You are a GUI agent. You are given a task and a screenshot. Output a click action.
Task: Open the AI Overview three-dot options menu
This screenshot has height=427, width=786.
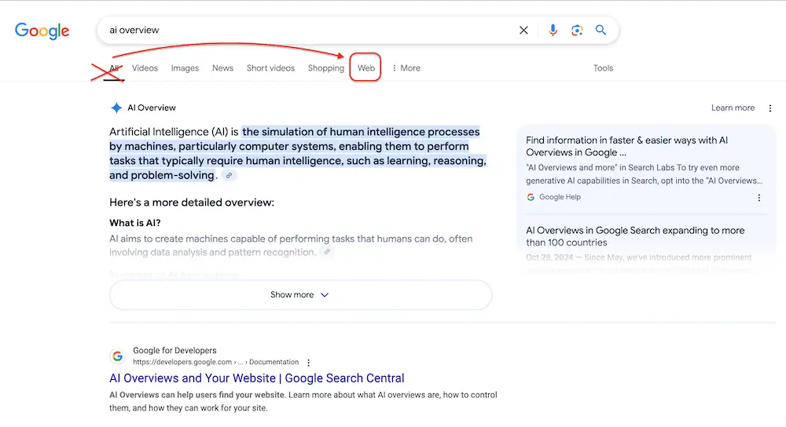[770, 108]
